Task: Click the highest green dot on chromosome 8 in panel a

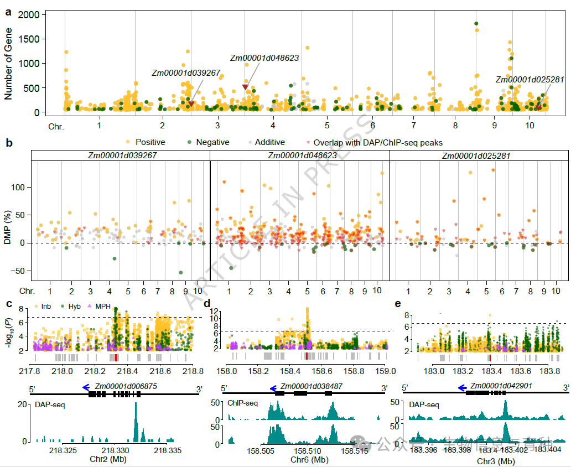Action: coord(476,24)
